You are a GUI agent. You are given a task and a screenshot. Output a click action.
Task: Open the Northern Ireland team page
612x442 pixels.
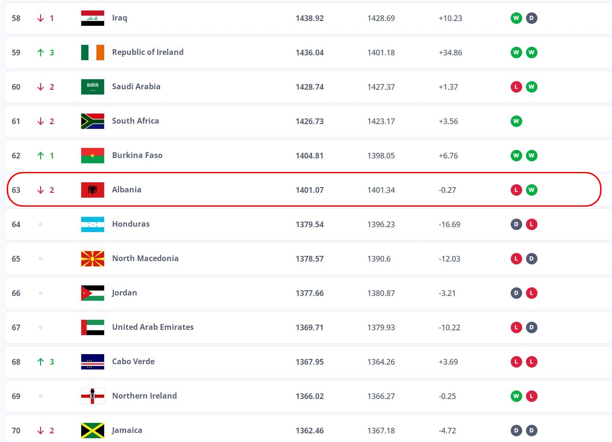144,396
